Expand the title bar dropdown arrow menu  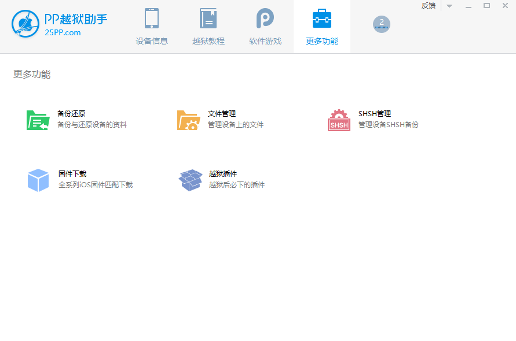pos(449,6)
